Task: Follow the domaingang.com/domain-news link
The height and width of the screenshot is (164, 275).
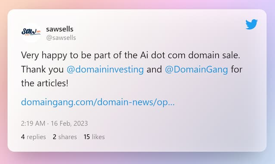Action: click(98, 102)
